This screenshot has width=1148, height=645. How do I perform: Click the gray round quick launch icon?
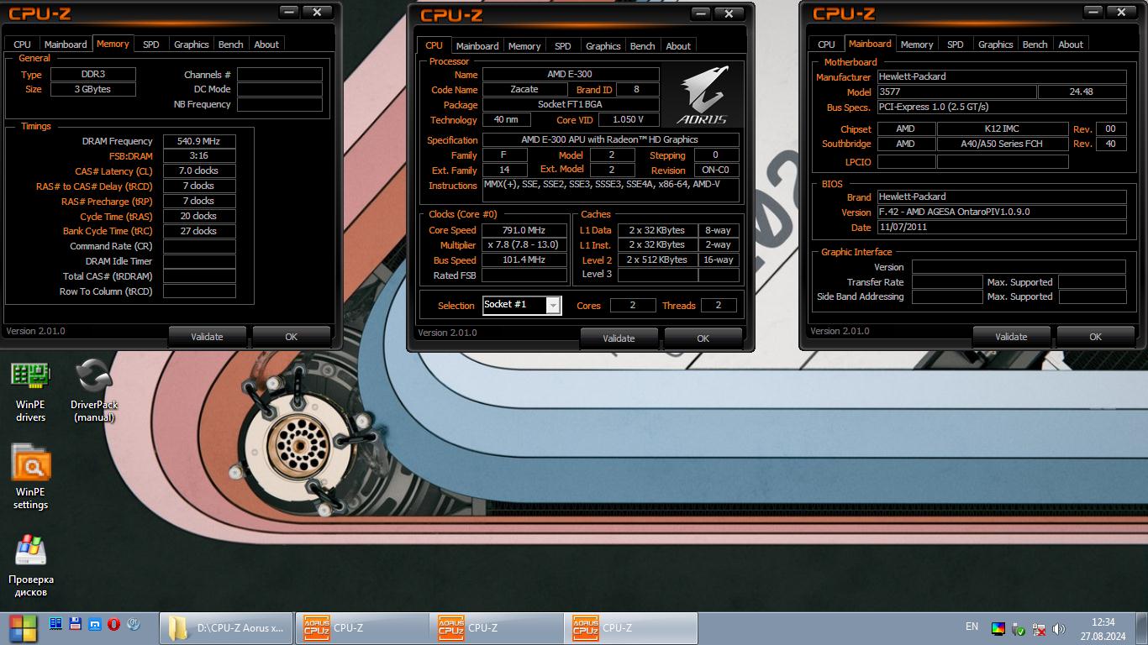[133, 624]
